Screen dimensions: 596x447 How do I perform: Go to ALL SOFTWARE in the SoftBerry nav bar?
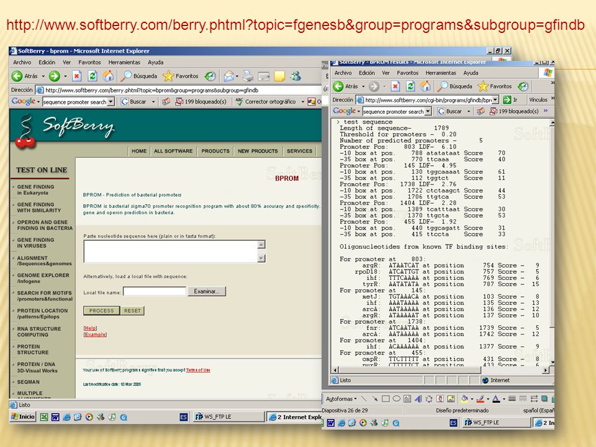173,151
